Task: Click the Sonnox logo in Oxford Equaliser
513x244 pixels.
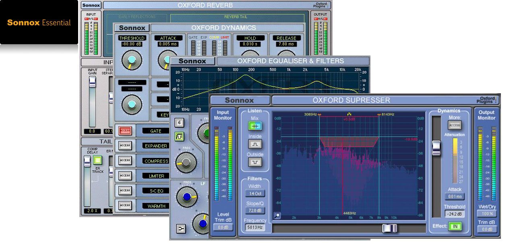Action: (192, 61)
